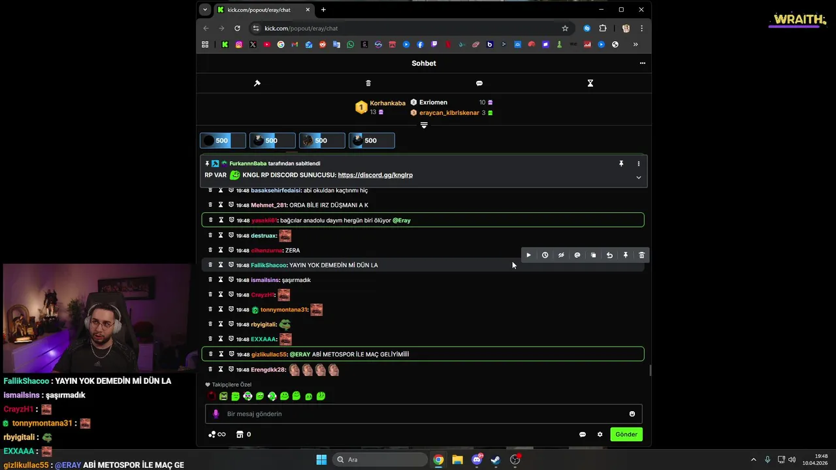
Task: Delete Erengdkk28's message via trash icon
Action: coord(210,369)
